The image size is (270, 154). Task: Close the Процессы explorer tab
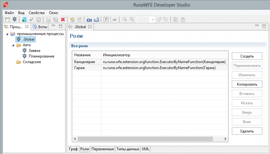coord(27,27)
